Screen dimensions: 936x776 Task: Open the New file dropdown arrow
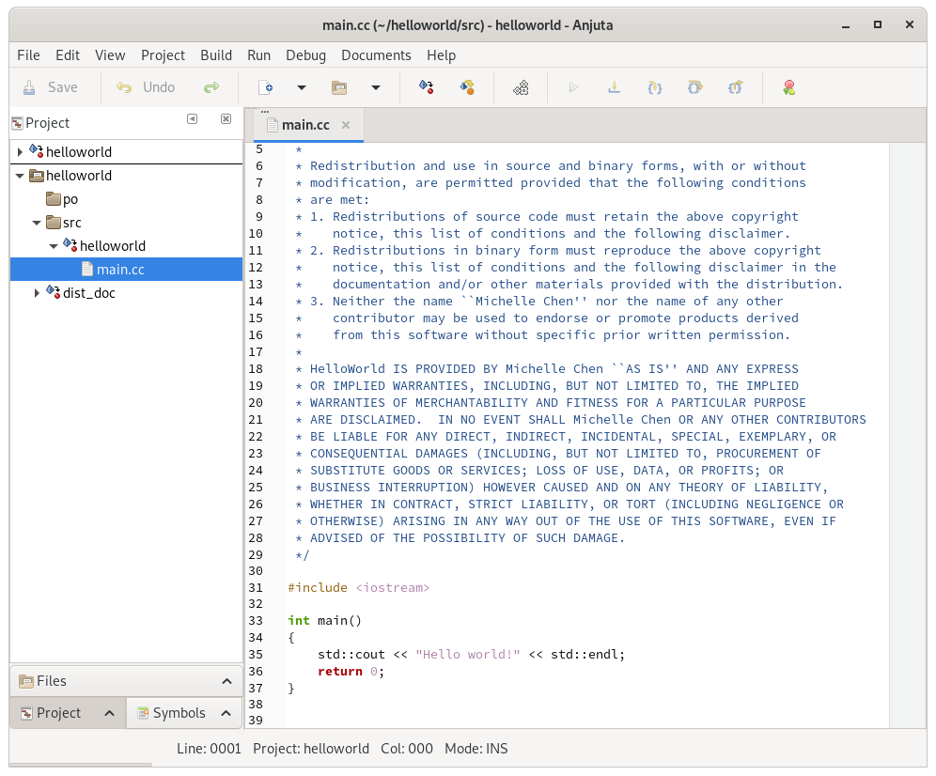tap(302, 87)
